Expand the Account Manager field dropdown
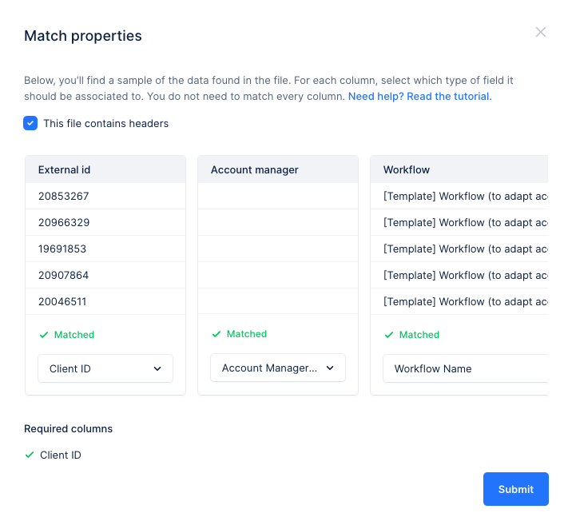 [x=278, y=368]
